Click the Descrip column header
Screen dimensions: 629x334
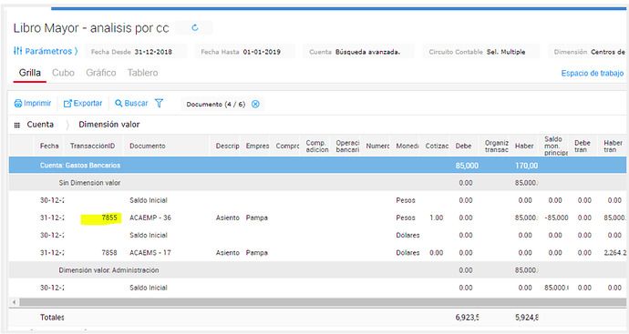pos(227,147)
